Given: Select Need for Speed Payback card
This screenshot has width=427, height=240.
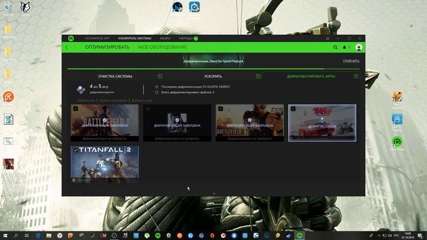Looking at the screenshot, I should (322, 123).
